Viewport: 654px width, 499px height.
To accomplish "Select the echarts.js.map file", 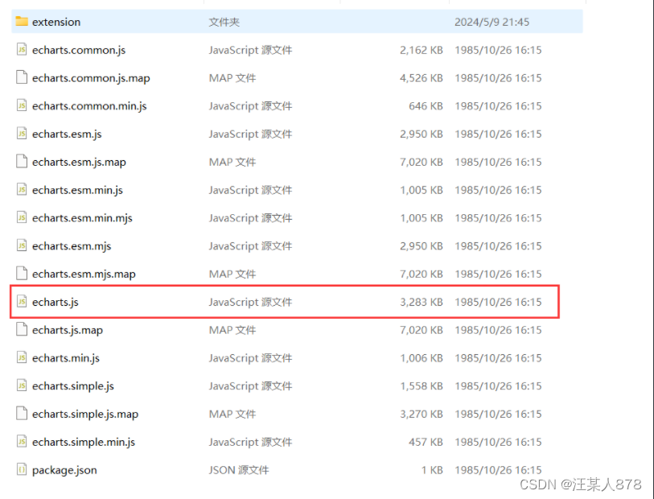I will tap(67, 330).
